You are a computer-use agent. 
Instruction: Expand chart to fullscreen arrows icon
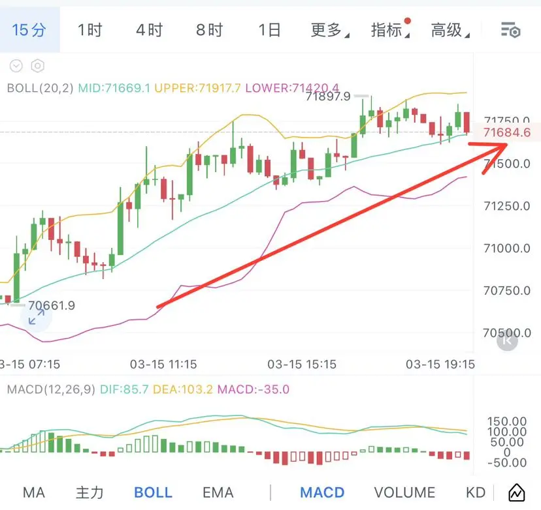point(36,317)
